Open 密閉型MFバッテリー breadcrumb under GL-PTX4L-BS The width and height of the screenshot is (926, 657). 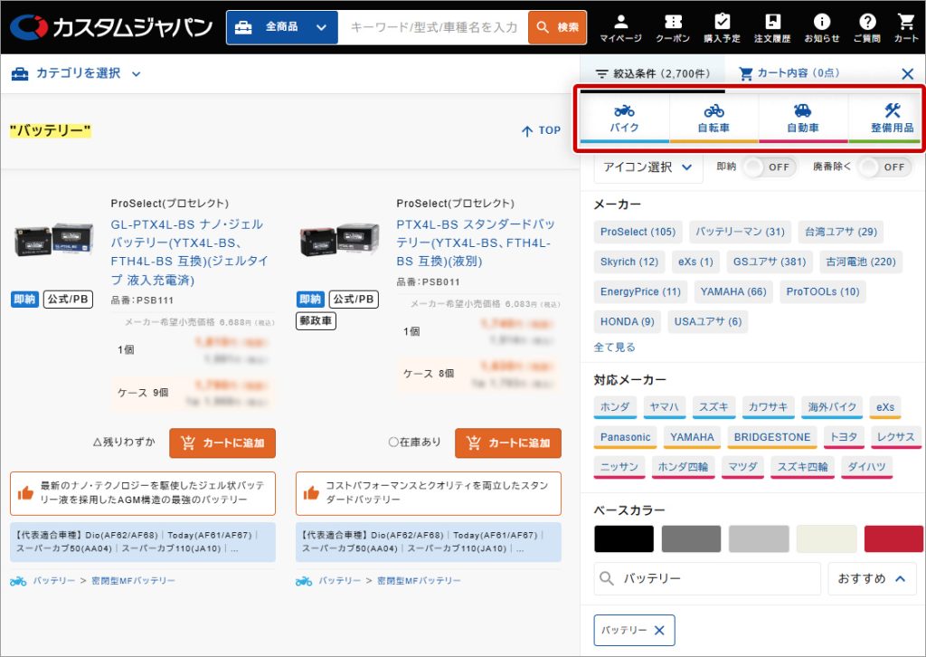[134, 581]
